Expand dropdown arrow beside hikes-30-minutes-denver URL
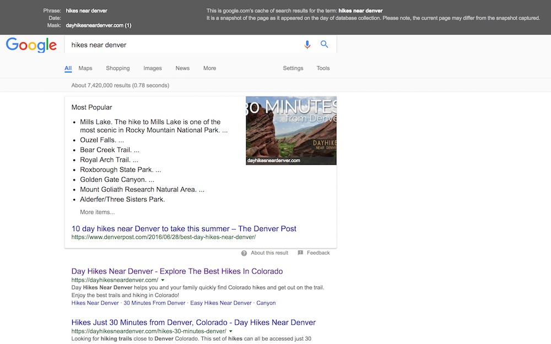 pyautogui.click(x=231, y=331)
